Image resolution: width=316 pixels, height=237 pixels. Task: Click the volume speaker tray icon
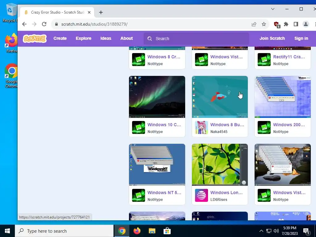[x=276, y=231]
